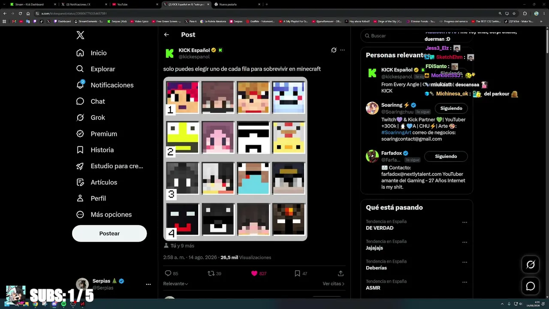Repost using the retweet icon with 39
This screenshot has width=549, height=309.
(211, 273)
